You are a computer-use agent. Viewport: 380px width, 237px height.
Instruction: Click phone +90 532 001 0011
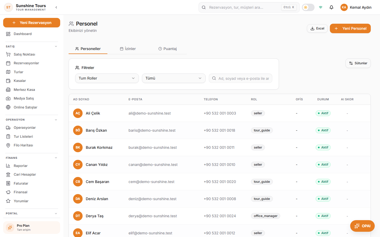tap(219, 147)
